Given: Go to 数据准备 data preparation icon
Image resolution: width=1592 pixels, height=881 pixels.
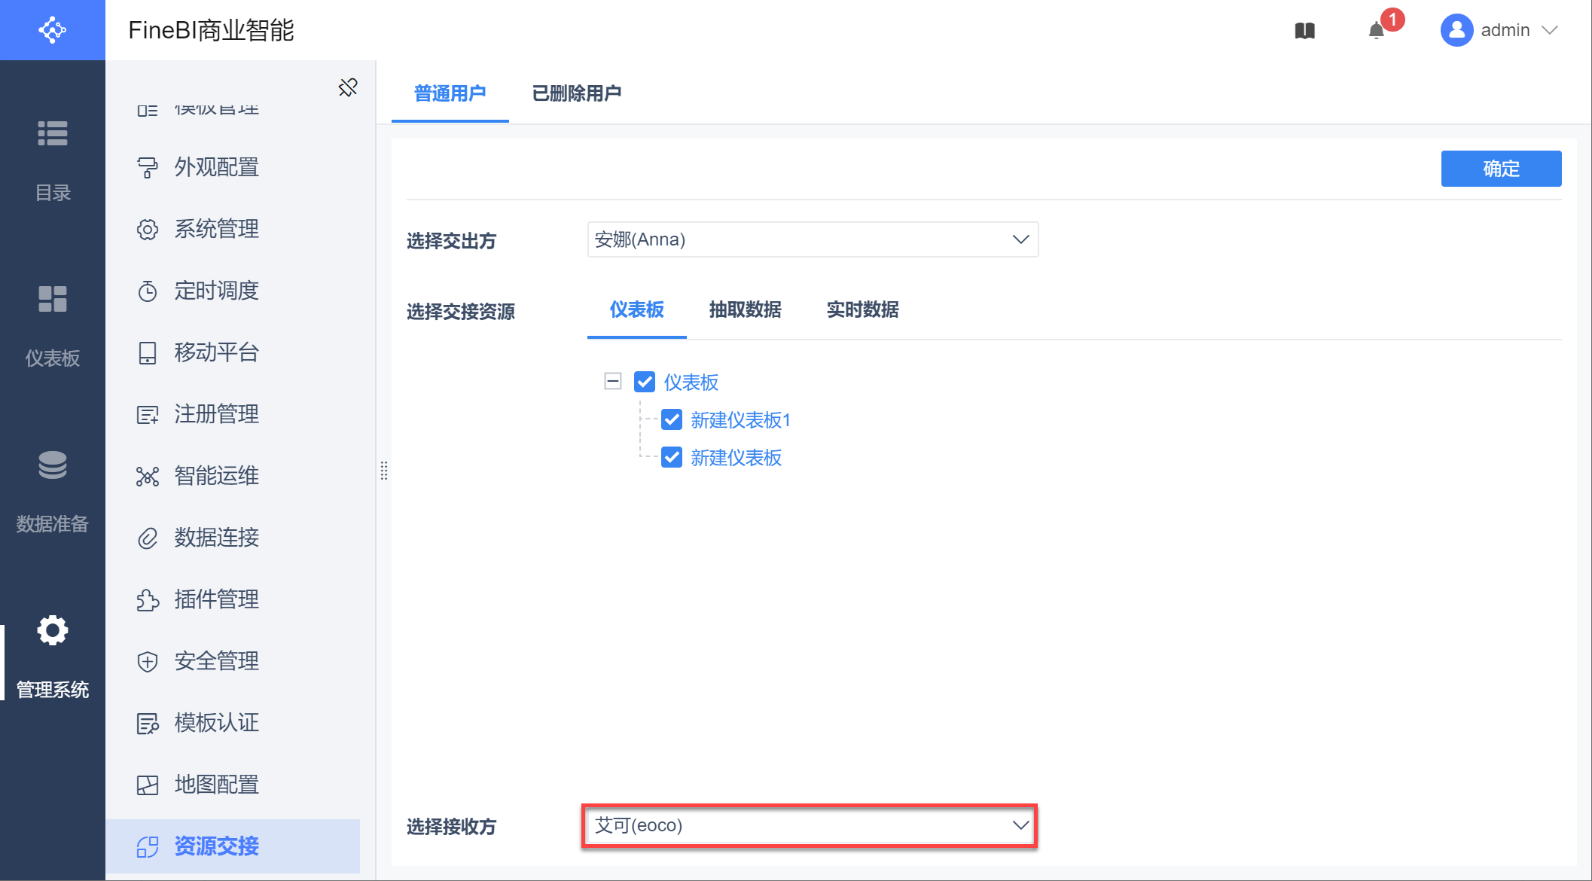Looking at the screenshot, I should point(53,465).
